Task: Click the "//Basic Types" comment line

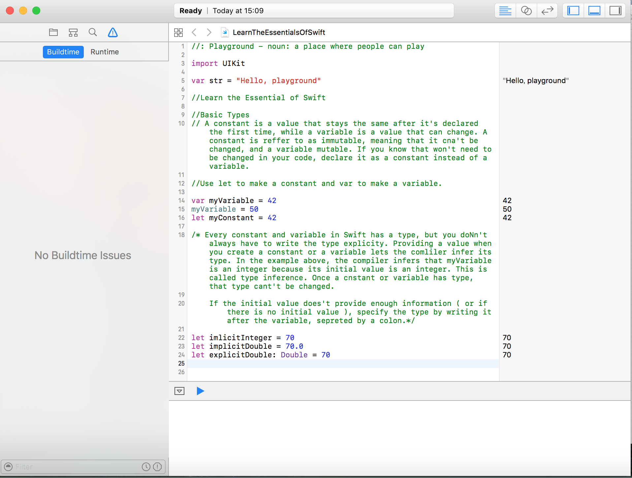Action: click(x=220, y=115)
